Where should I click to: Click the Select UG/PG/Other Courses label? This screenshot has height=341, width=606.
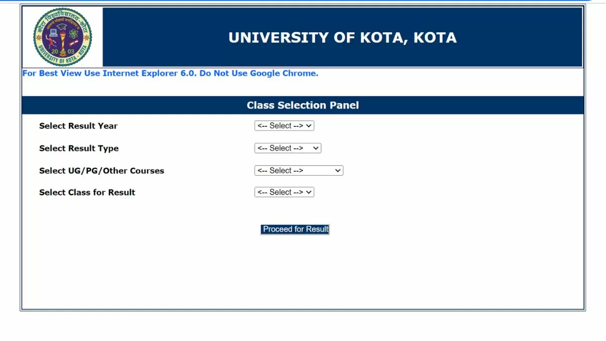pyautogui.click(x=102, y=171)
